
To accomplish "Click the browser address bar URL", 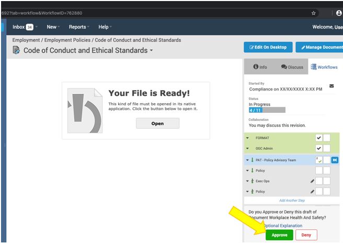I will click(x=41, y=13).
